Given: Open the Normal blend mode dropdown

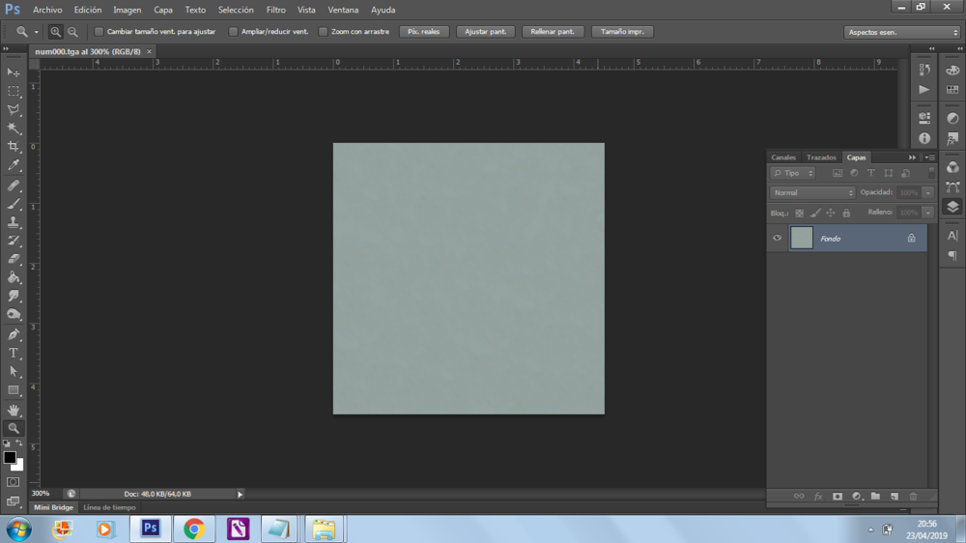Looking at the screenshot, I should click(812, 192).
